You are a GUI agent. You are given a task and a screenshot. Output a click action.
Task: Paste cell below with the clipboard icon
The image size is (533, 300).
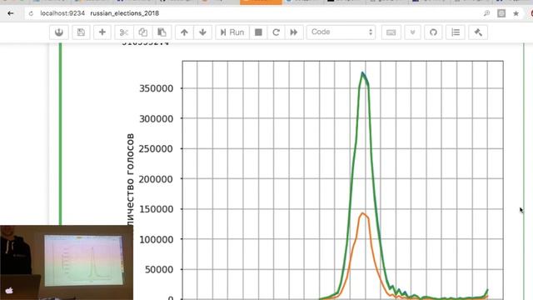pos(162,32)
